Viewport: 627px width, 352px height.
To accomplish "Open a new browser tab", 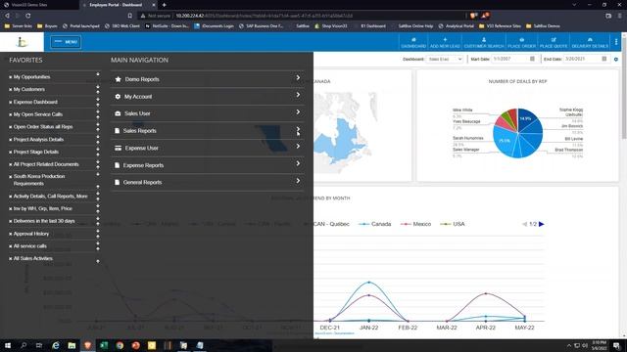I will 164,5.
